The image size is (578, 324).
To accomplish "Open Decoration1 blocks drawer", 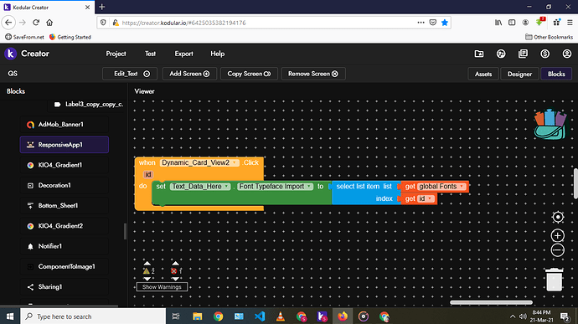I will [65, 185].
